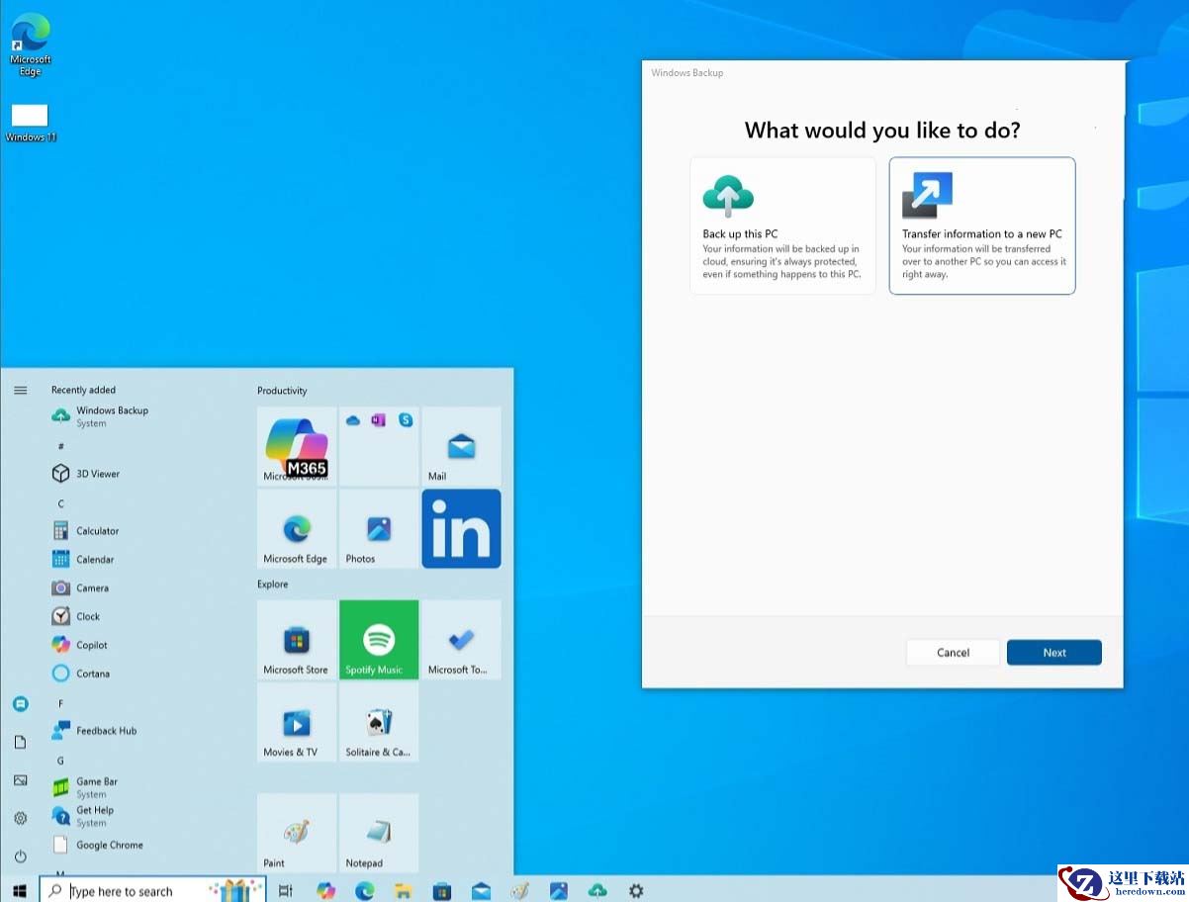
Task: Open Power options in Start sidebar
Action: [20, 857]
